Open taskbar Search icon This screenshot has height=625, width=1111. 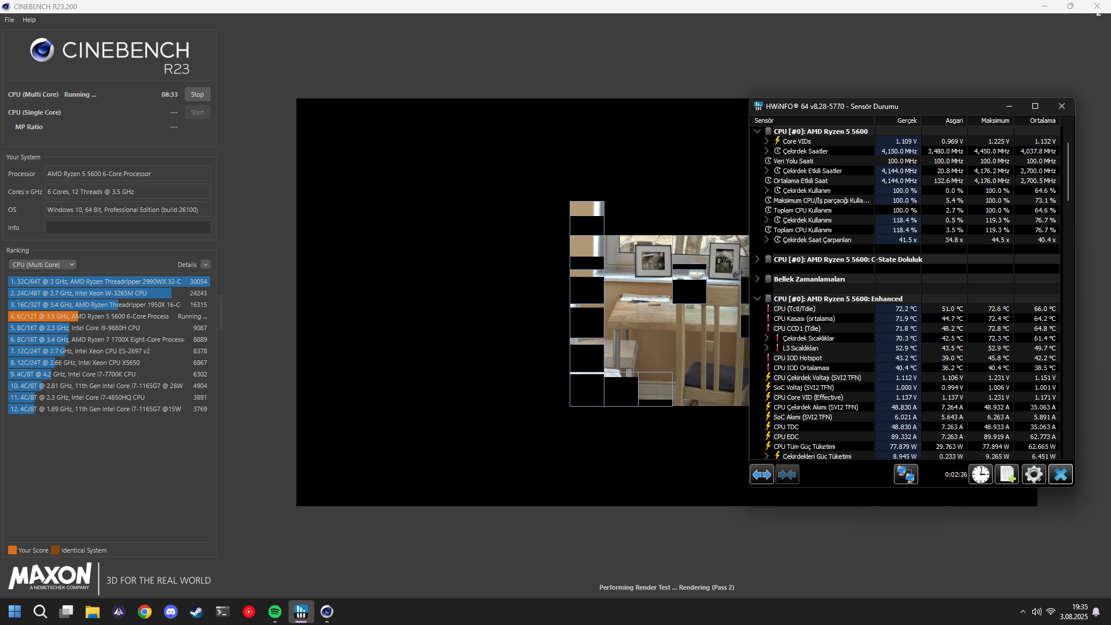point(40,612)
